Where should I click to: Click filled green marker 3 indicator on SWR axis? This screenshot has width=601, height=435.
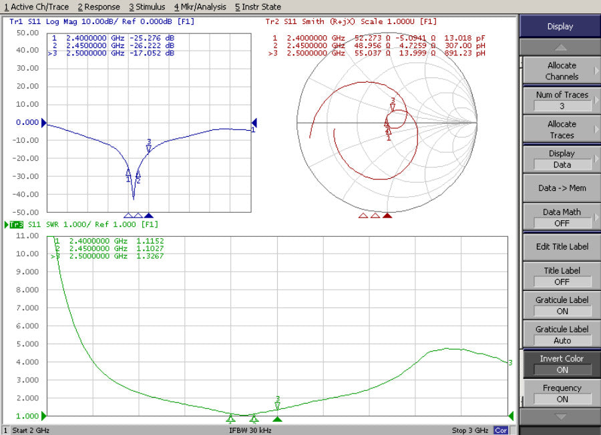click(x=278, y=419)
